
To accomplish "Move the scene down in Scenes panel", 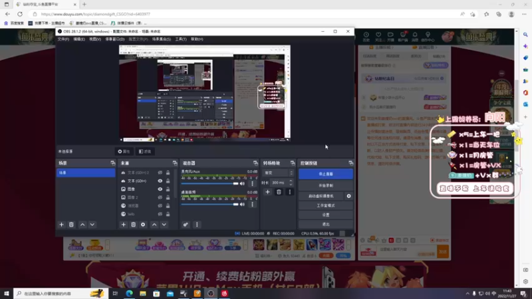I will coord(92,225).
